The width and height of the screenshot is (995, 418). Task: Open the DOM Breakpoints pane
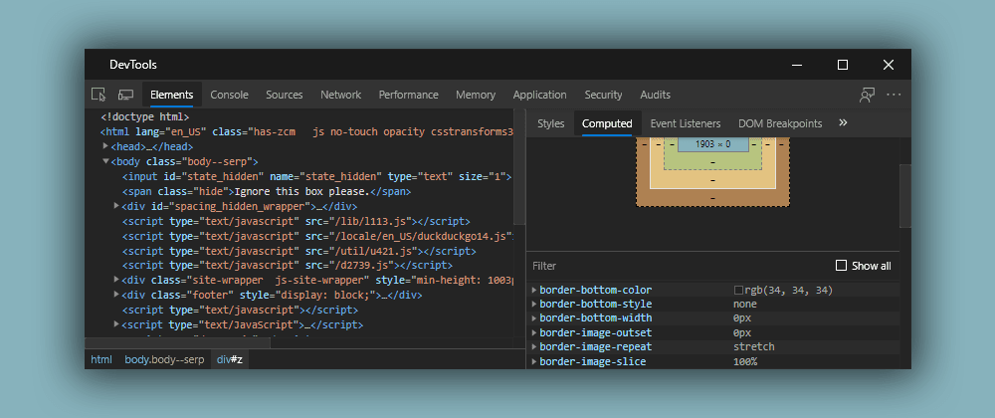pyautogui.click(x=780, y=123)
